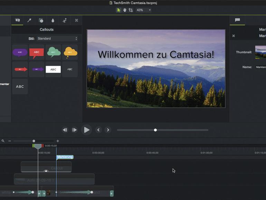
Task: Select the Aufn recording clip on timeline
Action: pos(54,179)
